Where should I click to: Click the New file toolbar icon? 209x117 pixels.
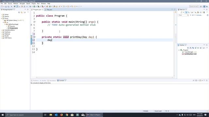2,6
